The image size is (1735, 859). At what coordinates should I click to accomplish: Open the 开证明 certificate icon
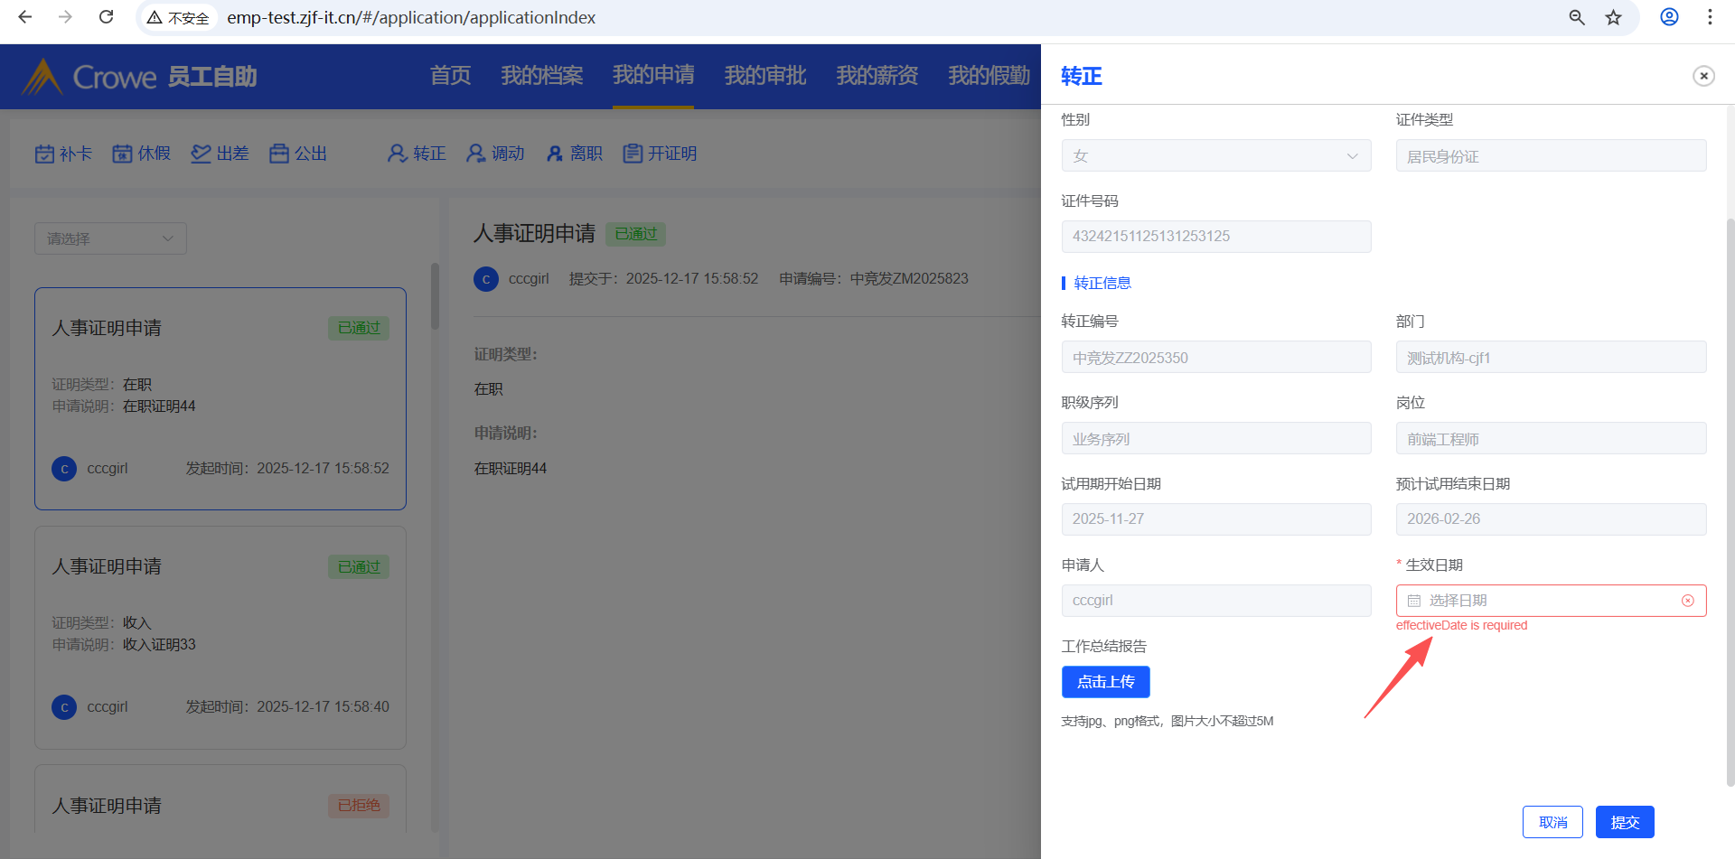coord(633,154)
